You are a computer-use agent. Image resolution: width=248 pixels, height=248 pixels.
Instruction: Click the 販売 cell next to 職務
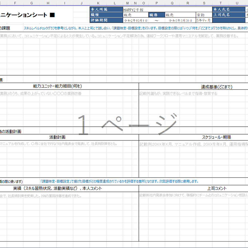click(x=180, y=15)
